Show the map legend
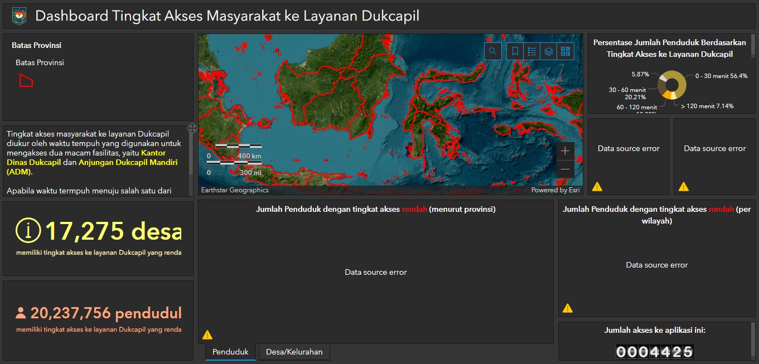 point(532,51)
